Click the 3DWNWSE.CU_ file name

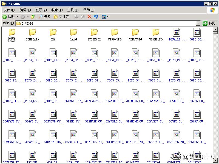click(12, 142)
